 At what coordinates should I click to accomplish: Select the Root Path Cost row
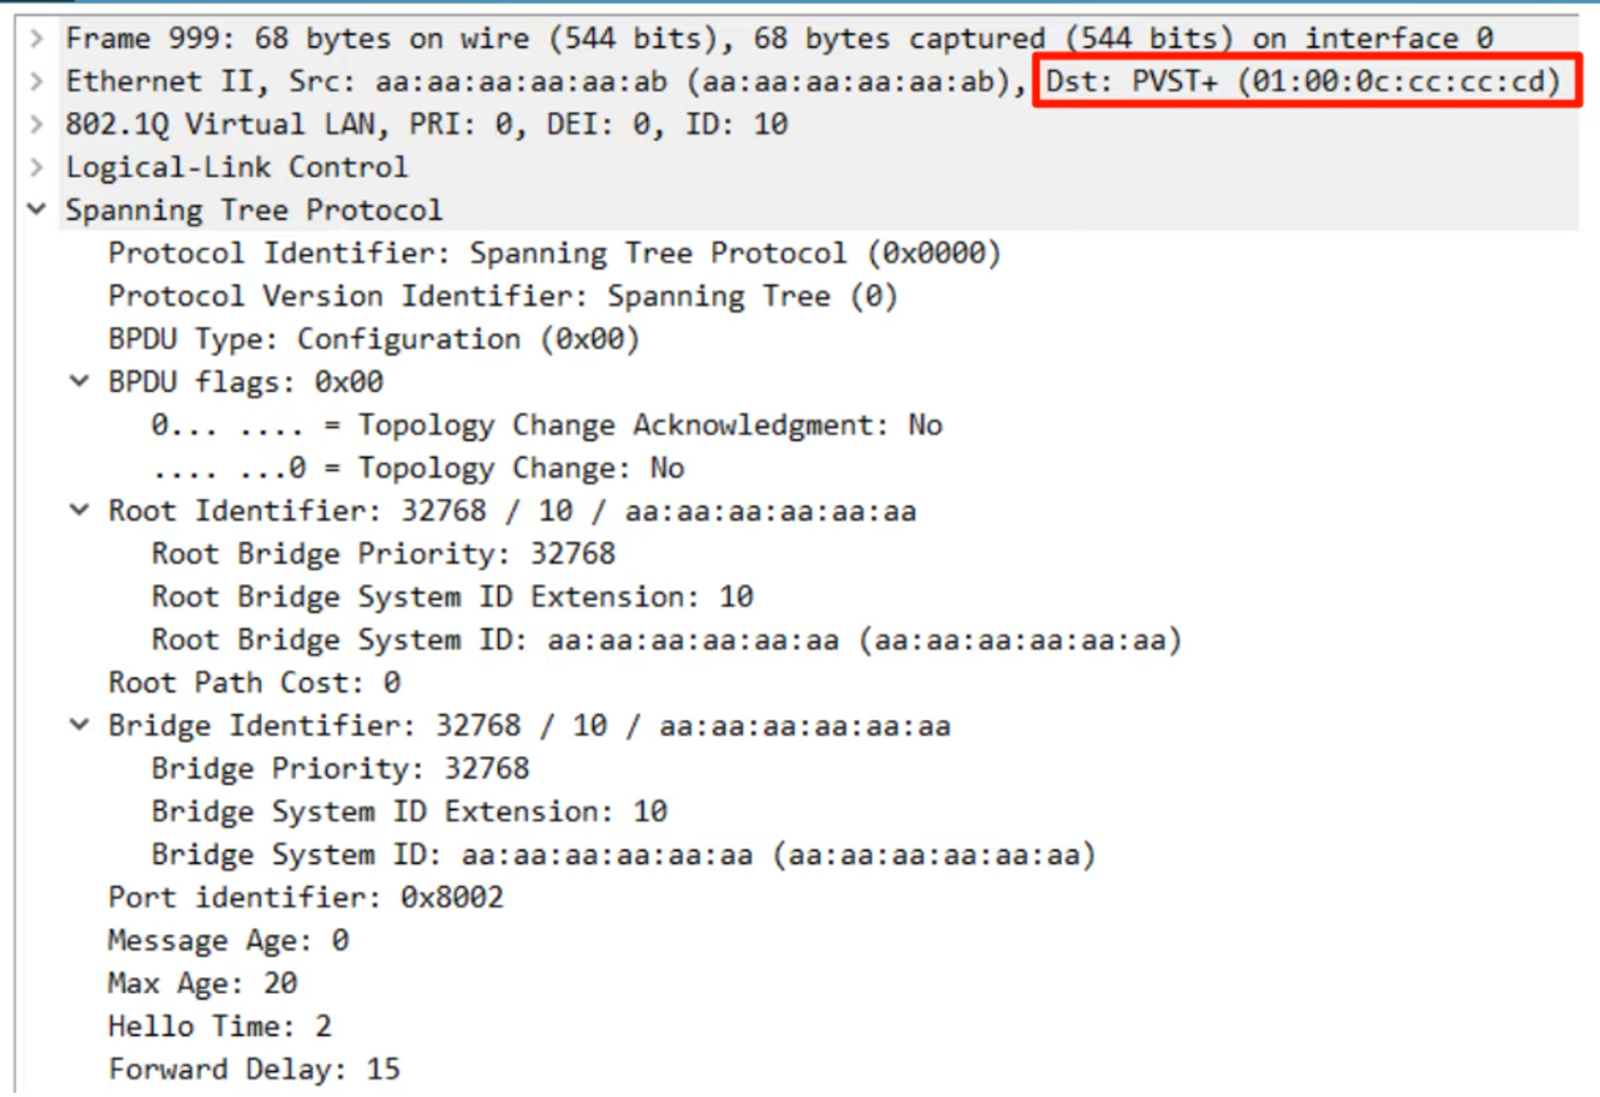[254, 683]
